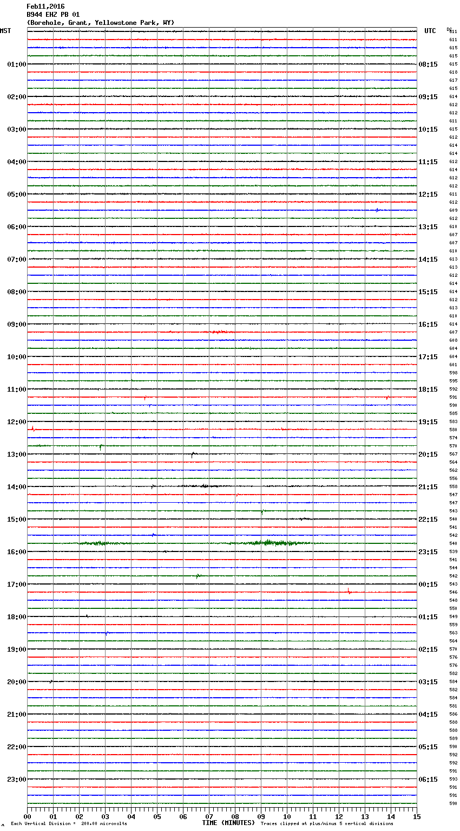Click the red spike on the 17:15 trace near minute 12

(350, 592)
